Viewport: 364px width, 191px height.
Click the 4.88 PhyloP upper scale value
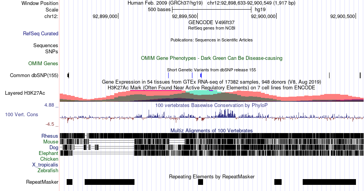pos(49,105)
